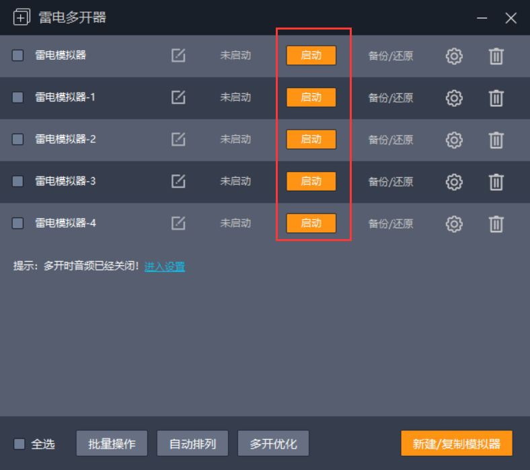Image resolution: width=530 pixels, height=470 pixels.
Task: Delete 雷电模拟器-4 using the trash icon
Action: coord(496,224)
